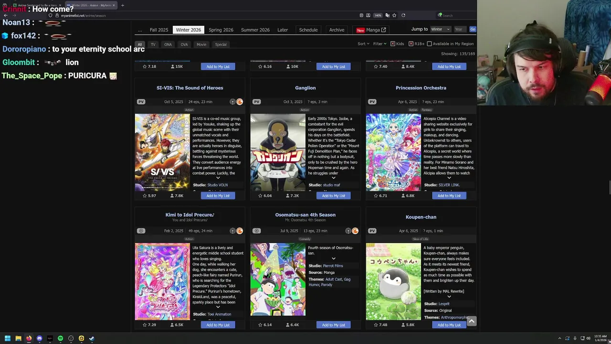Click Crunchyroll icon on SI-VIS card
This screenshot has width=611, height=344.
tap(240, 102)
